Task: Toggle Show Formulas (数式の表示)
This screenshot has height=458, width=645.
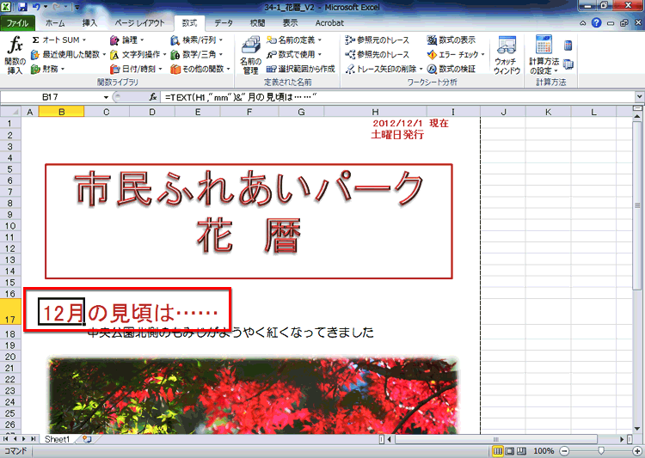Action: click(x=451, y=40)
